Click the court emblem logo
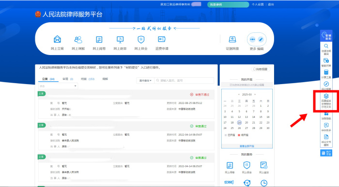339x187 pixels. tap(38, 14)
